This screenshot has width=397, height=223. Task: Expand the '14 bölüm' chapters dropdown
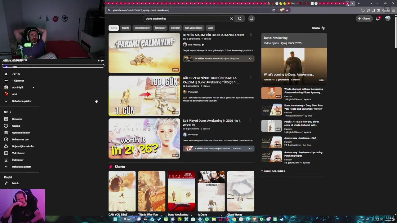250,59
